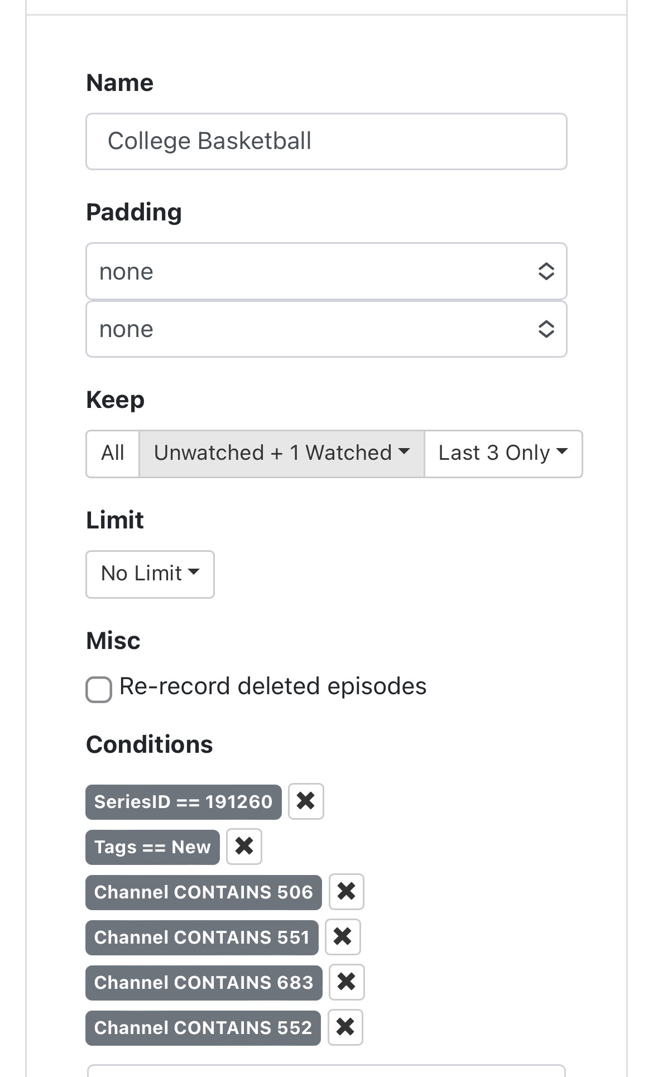This screenshot has width=653, height=1077.
Task: Click the Name field with College Basketball
Action: coord(326,141)
